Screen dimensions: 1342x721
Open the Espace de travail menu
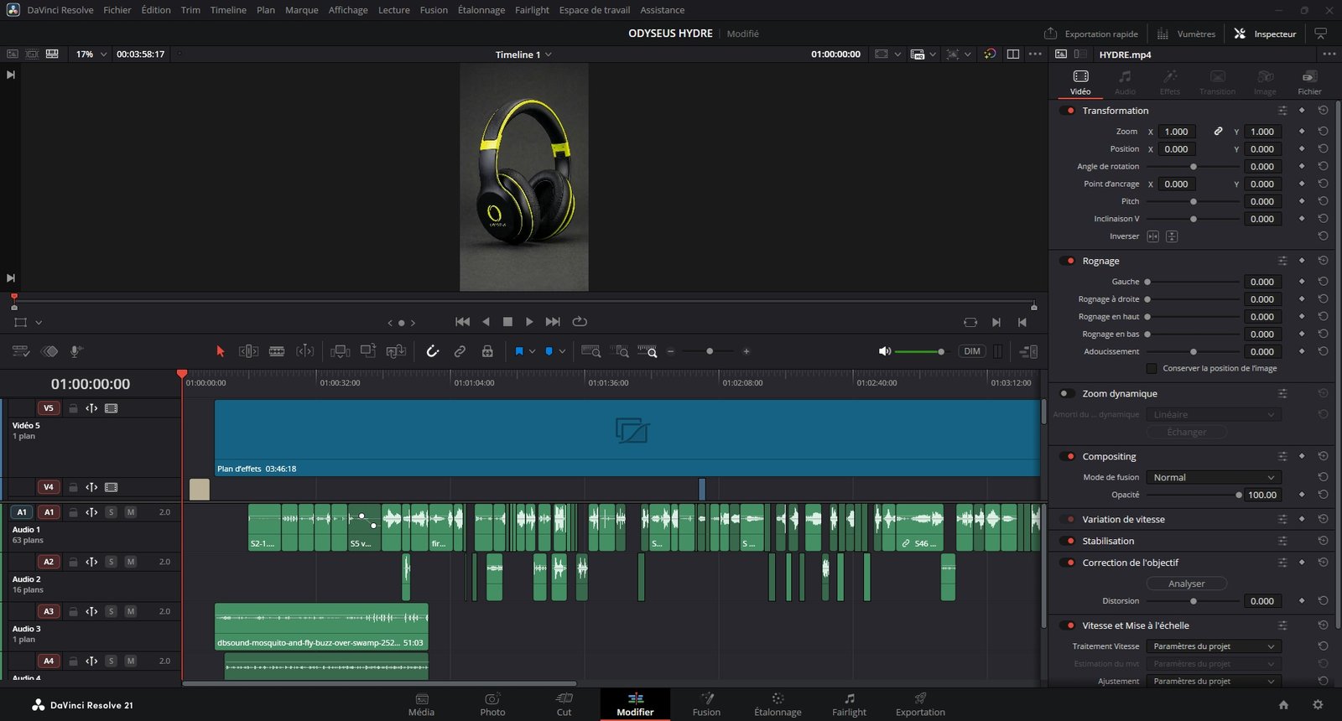(x=595, y=10)
